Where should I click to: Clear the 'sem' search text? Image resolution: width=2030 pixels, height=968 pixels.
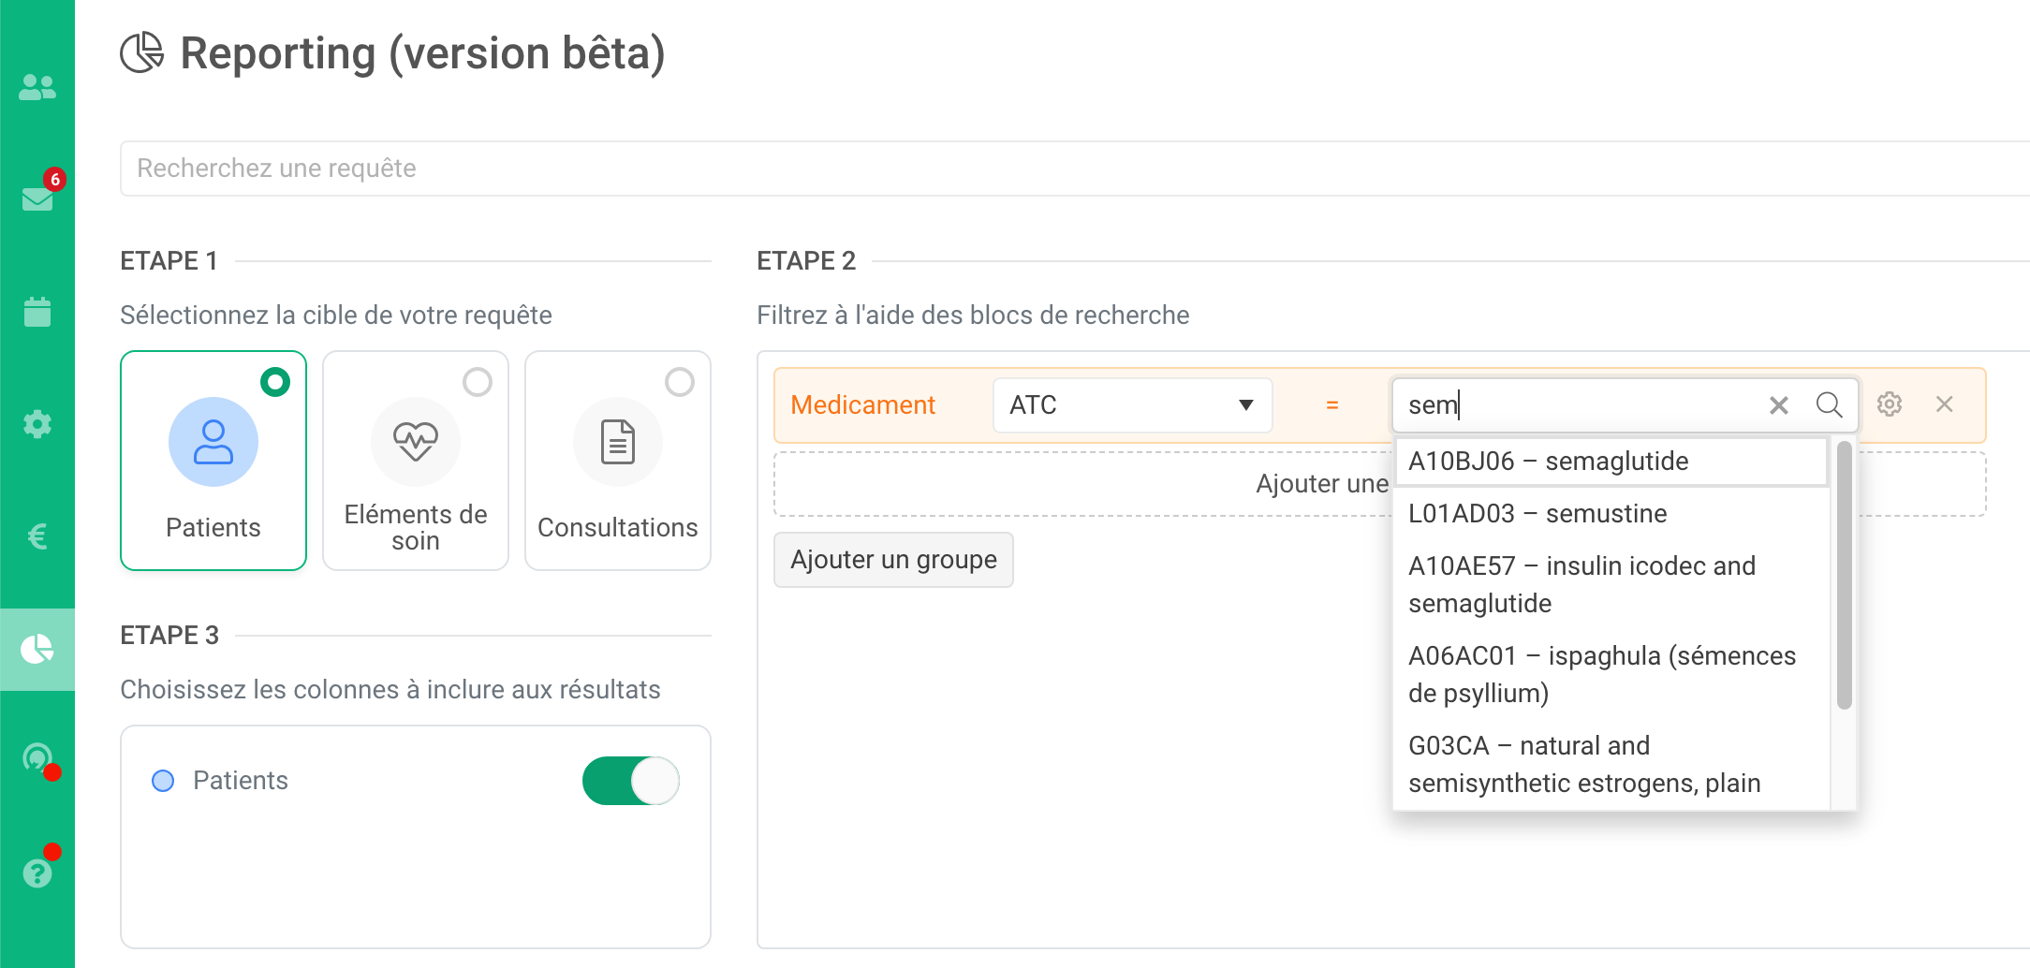pos(1778,405)
